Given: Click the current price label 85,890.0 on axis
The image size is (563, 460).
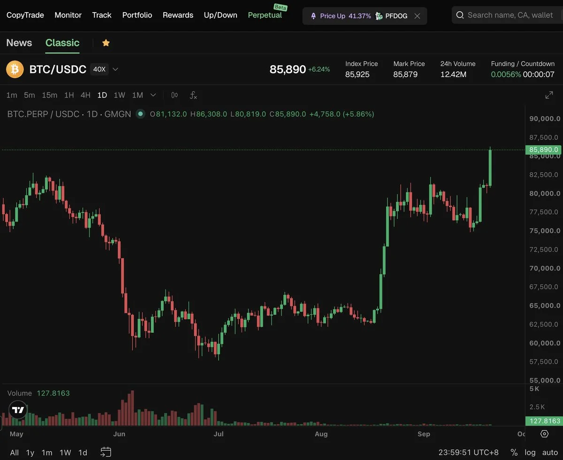Looking at the screenshot, I should (x=544, y=150).
